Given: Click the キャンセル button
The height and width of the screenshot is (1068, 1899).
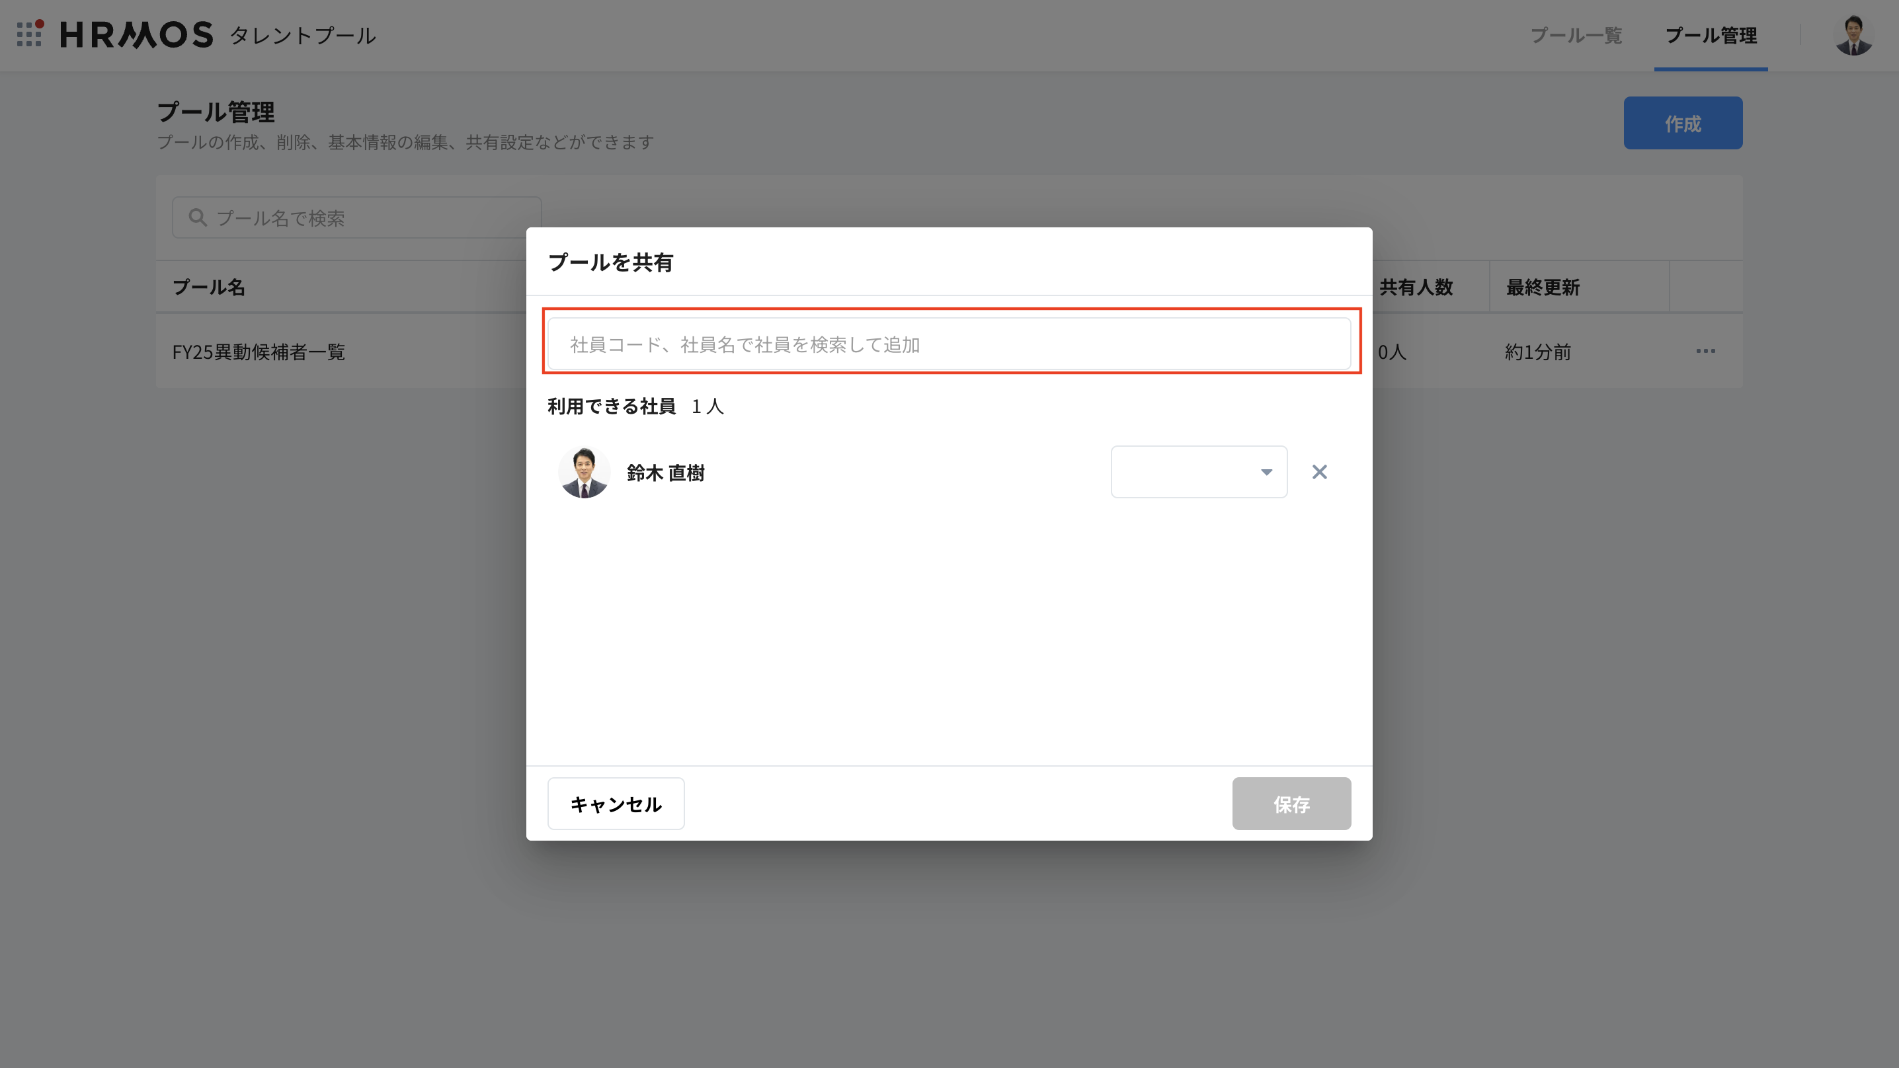Looking at the screenshot, I should 616,804.
